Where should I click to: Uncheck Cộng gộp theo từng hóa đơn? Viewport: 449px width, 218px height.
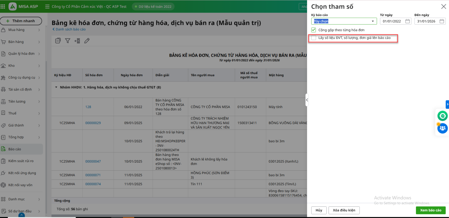click(x=313, y=30)
